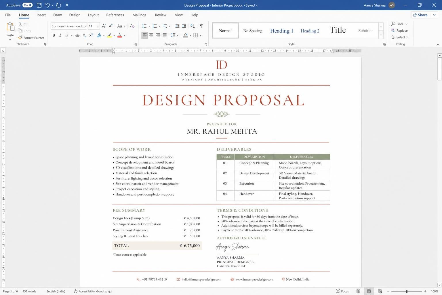Click the Sort icon

[193, 26]
